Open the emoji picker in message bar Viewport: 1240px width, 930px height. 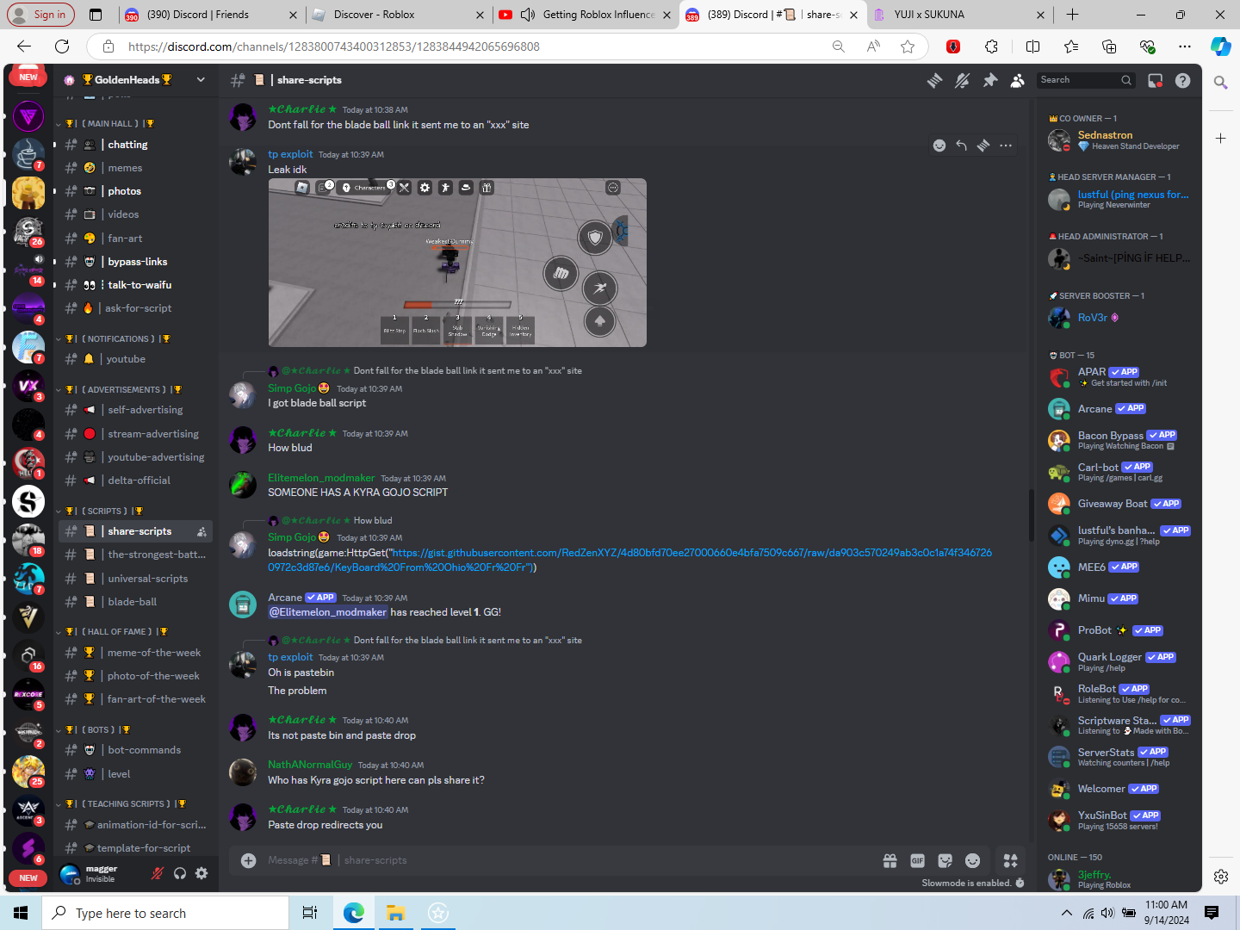(972, 860)
